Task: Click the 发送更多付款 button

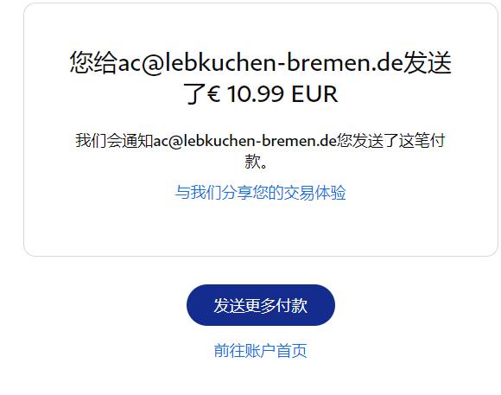Action: pos(260,305)
